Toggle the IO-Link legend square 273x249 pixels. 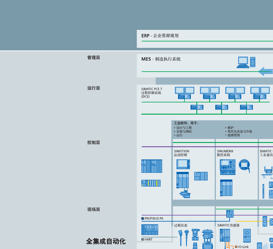[236, 247]
